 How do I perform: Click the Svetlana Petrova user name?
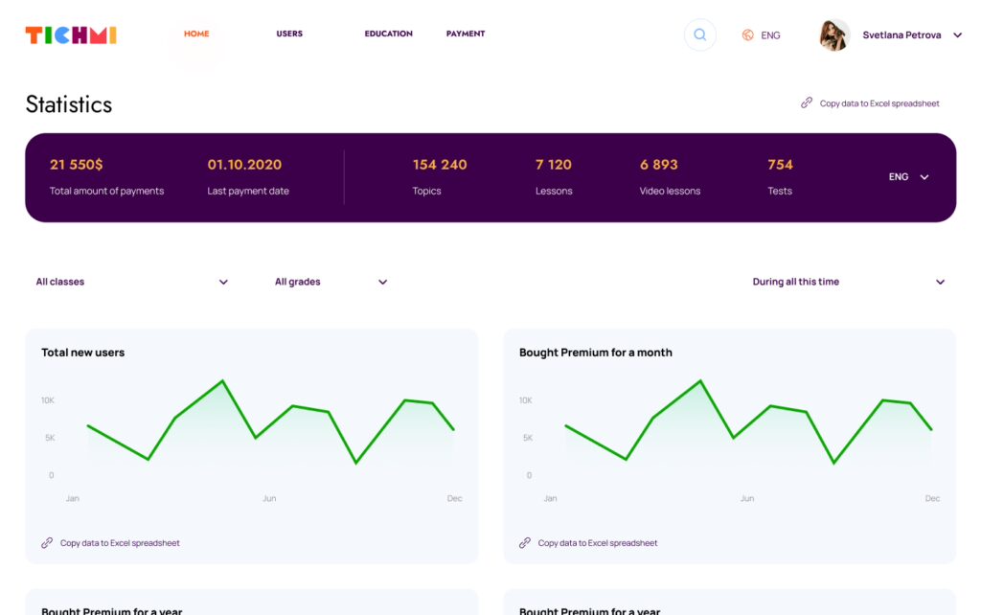901,35
